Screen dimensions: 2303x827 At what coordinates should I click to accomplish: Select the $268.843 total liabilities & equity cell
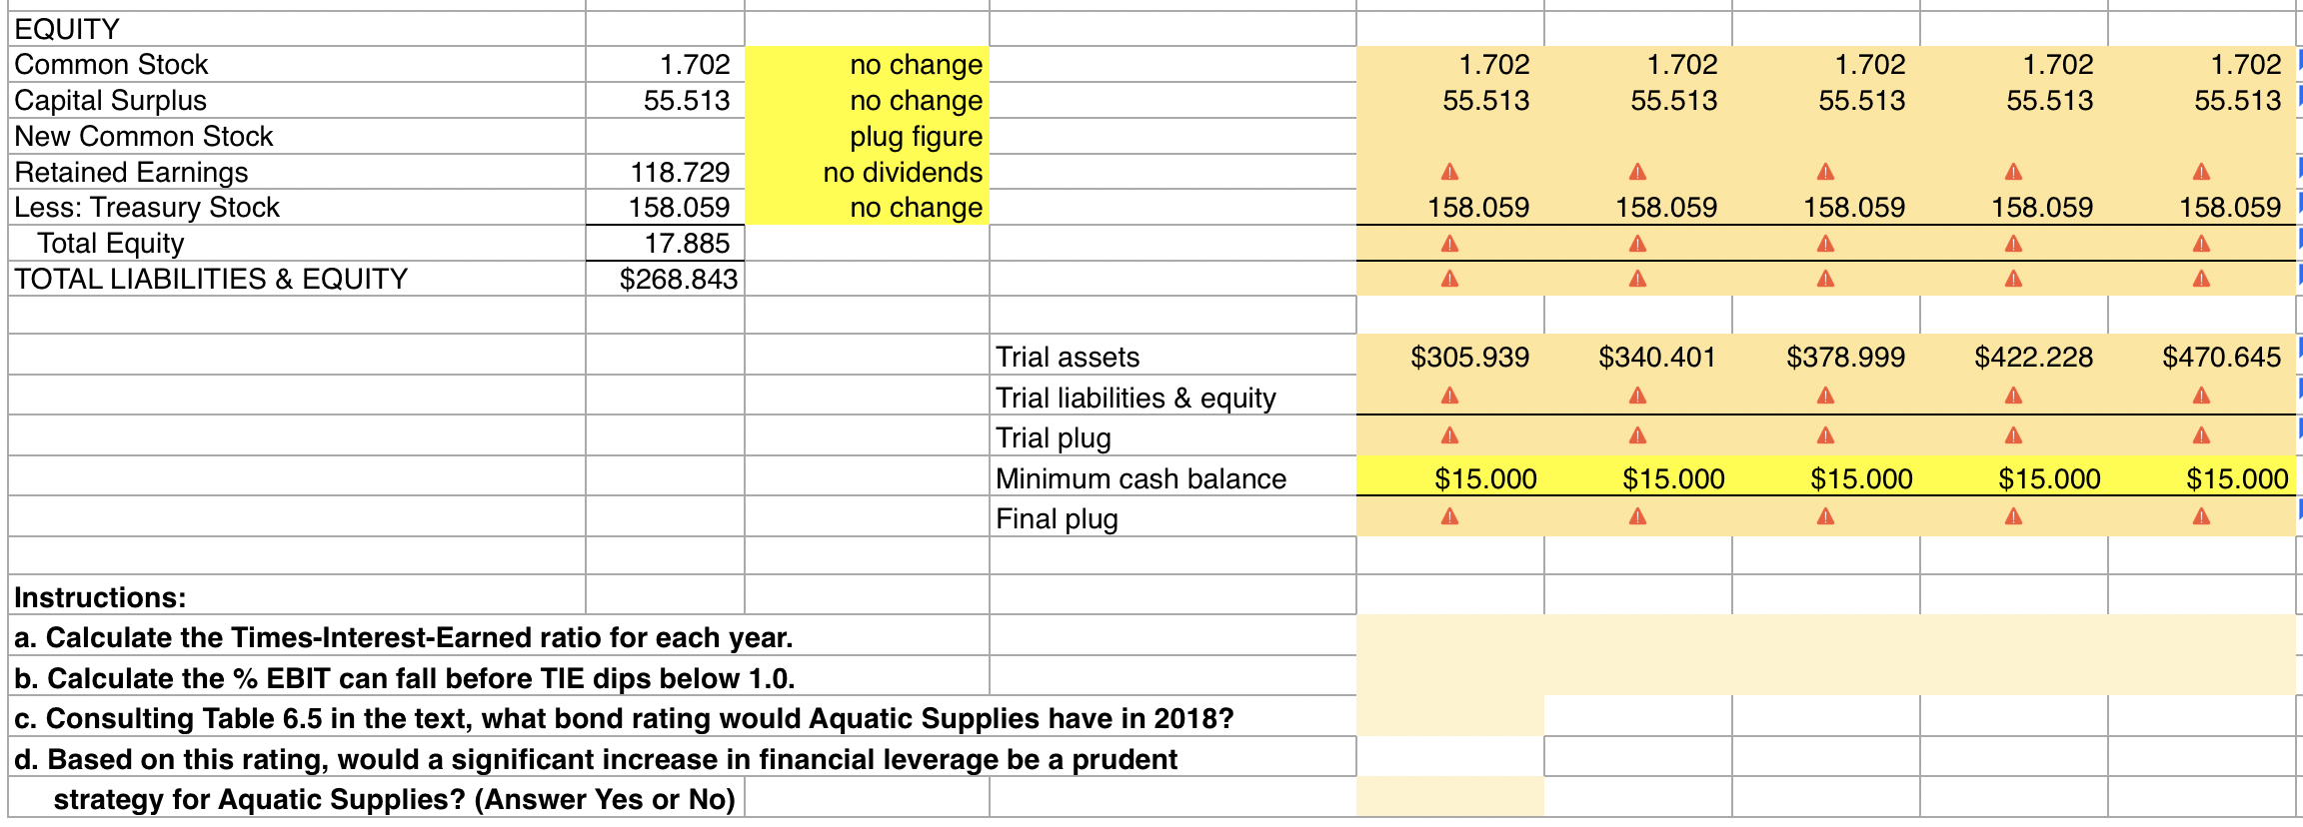[678, 279]
